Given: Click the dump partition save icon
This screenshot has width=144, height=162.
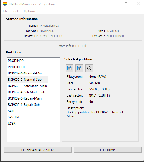Looking at the screenshot, I should (69, 68).
